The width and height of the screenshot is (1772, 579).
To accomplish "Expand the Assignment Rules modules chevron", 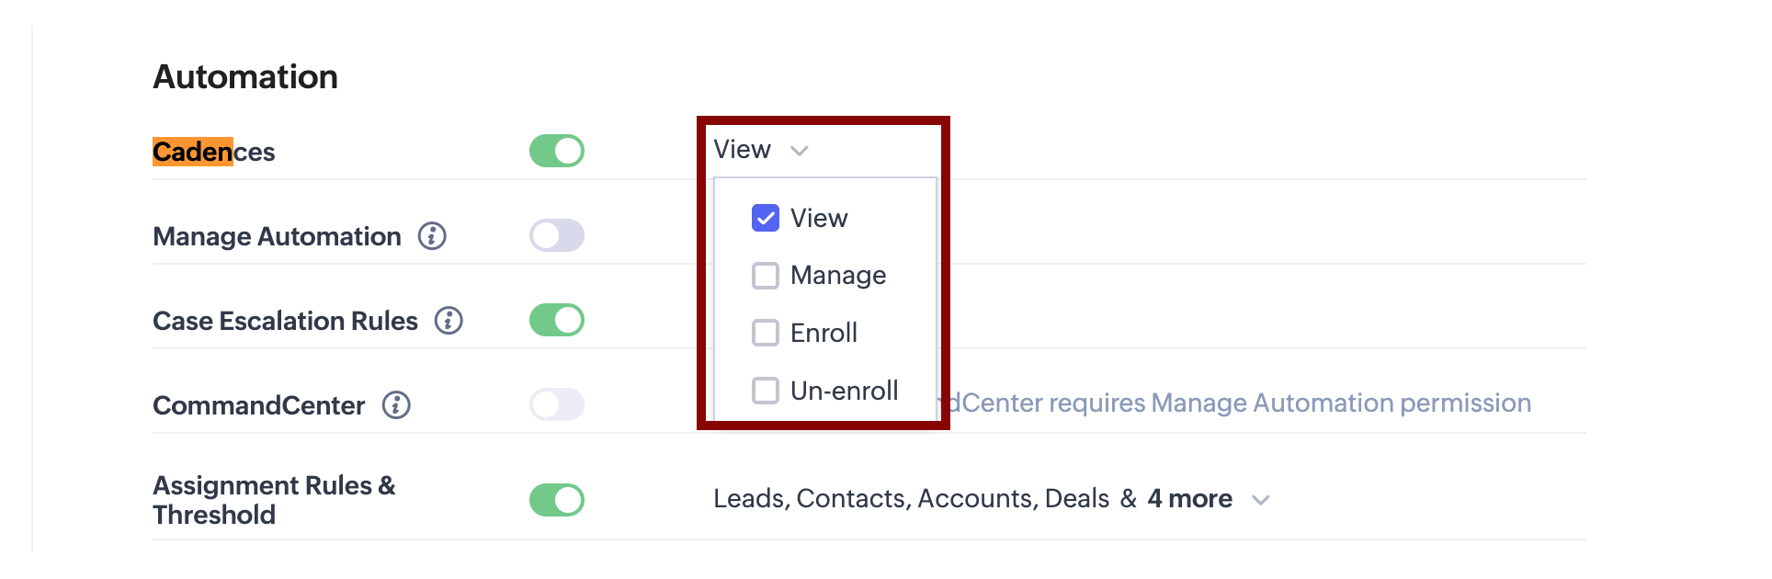I will (x=1261, y=500).
